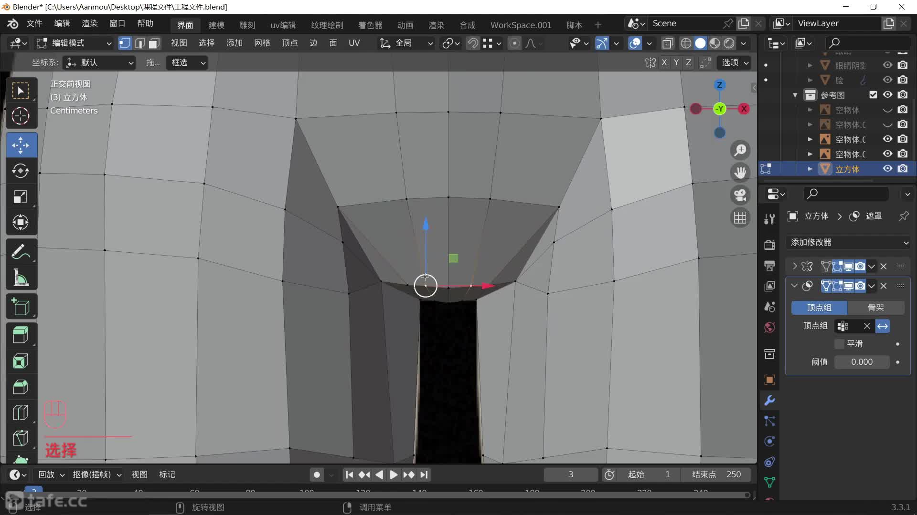
Task: Toggle snapping magnet
Action: (473, 43)
